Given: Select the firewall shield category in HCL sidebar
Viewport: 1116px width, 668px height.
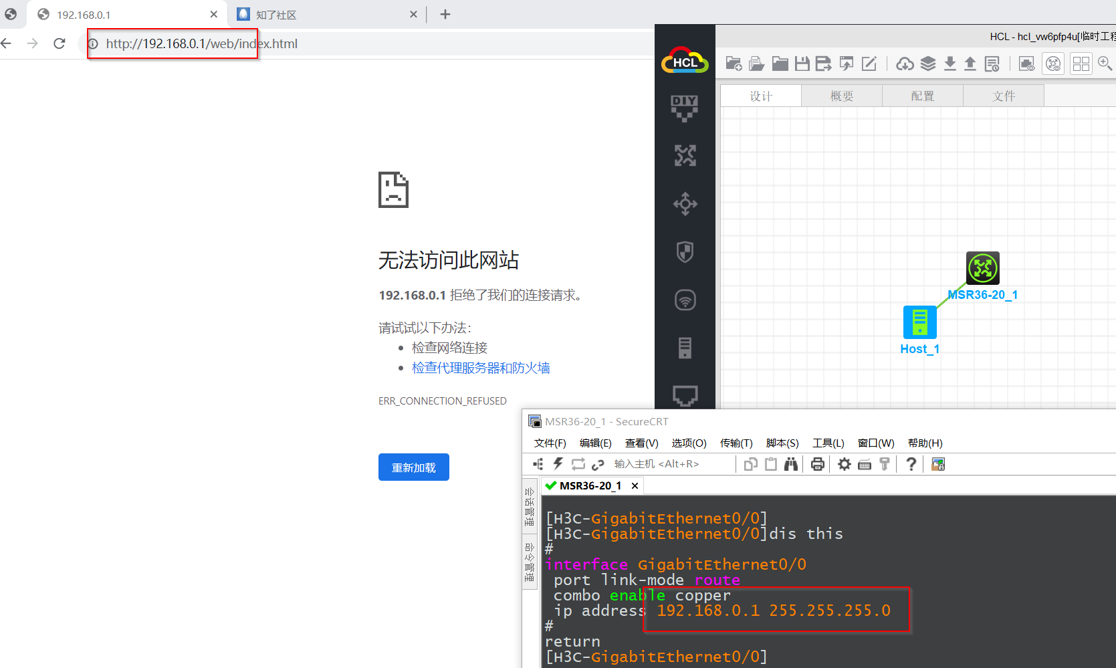Looking at the screenshot, I should click(685, 252).
